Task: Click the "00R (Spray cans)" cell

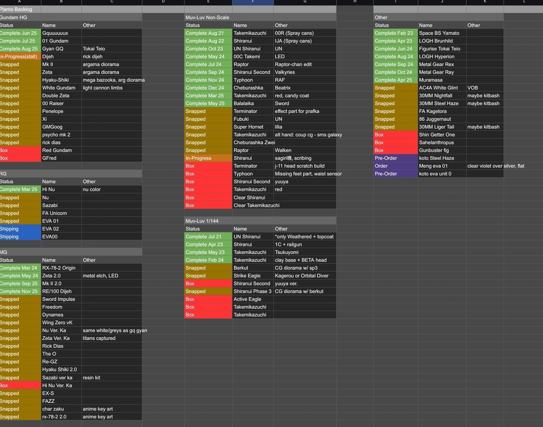Action: (305, 33)
